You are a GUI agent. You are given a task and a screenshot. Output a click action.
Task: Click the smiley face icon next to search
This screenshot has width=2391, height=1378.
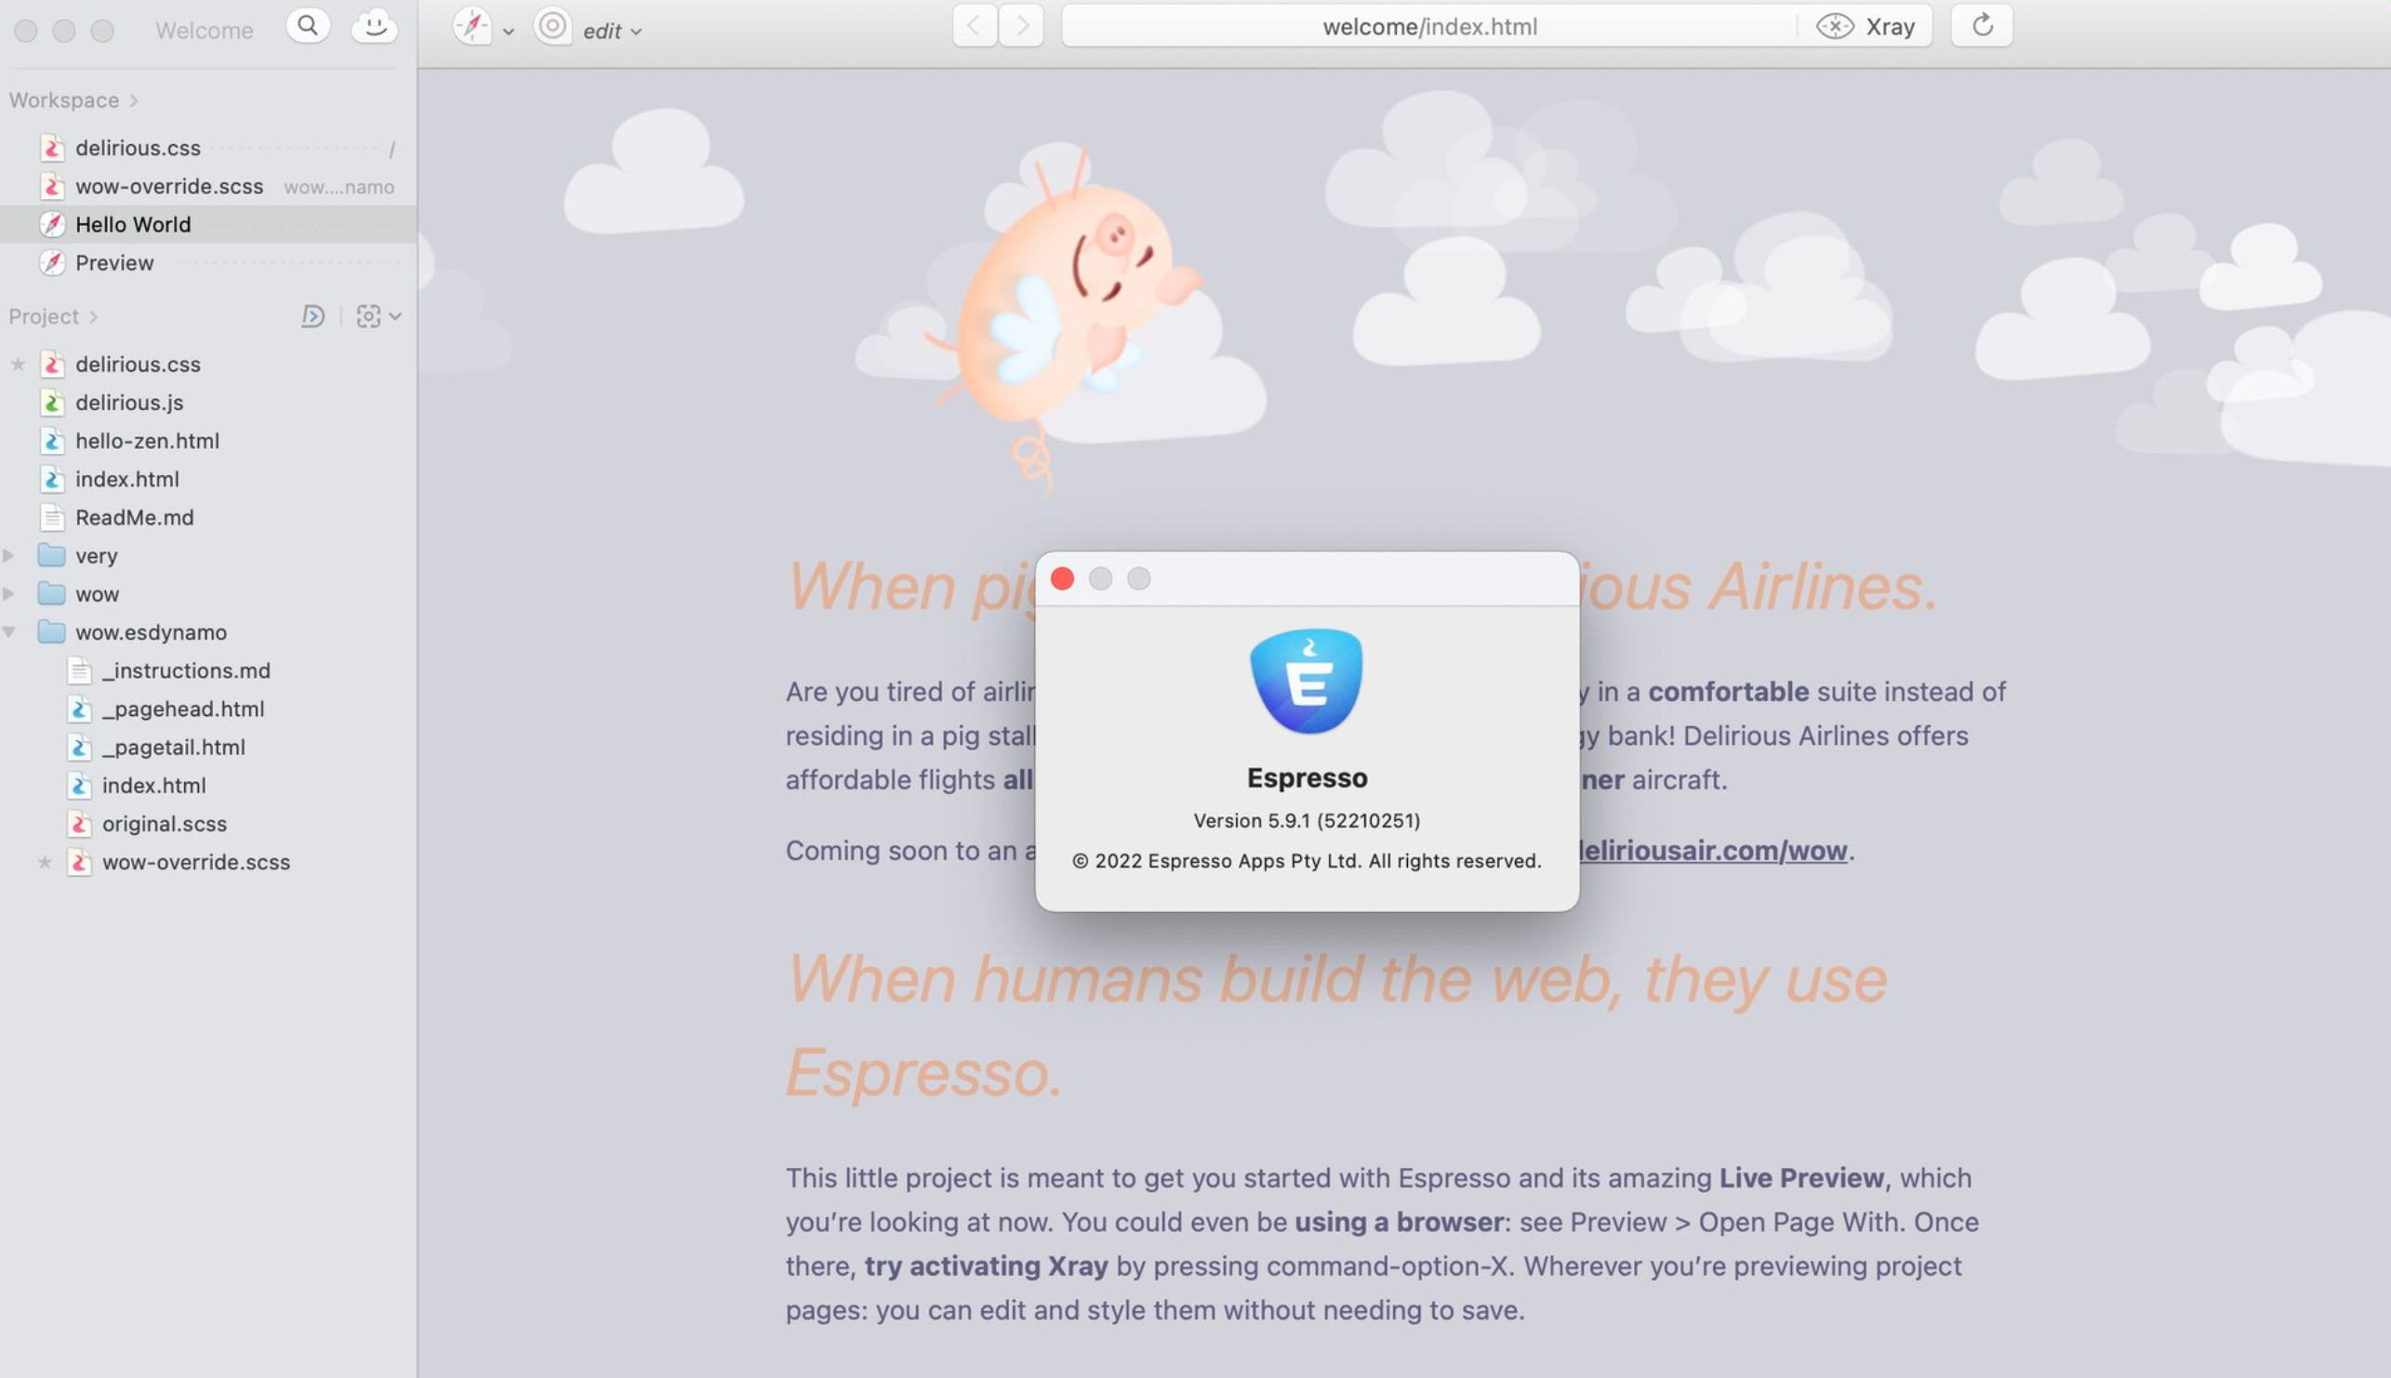pos(375,26)
